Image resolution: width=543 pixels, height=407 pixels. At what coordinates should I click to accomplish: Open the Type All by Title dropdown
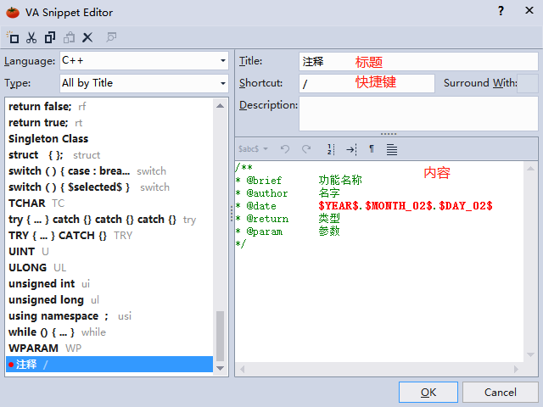tap(144, 83)
